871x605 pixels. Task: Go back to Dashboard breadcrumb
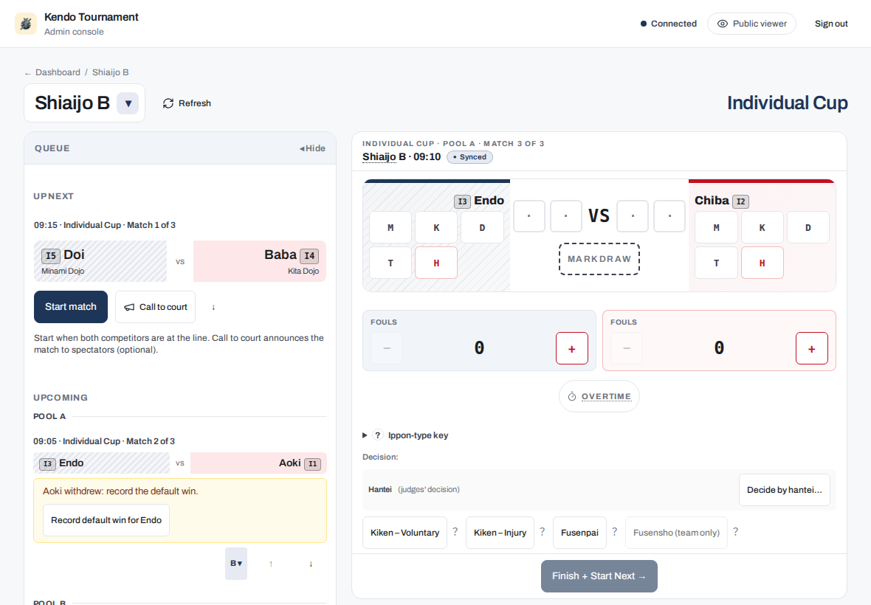click(58, 72)
